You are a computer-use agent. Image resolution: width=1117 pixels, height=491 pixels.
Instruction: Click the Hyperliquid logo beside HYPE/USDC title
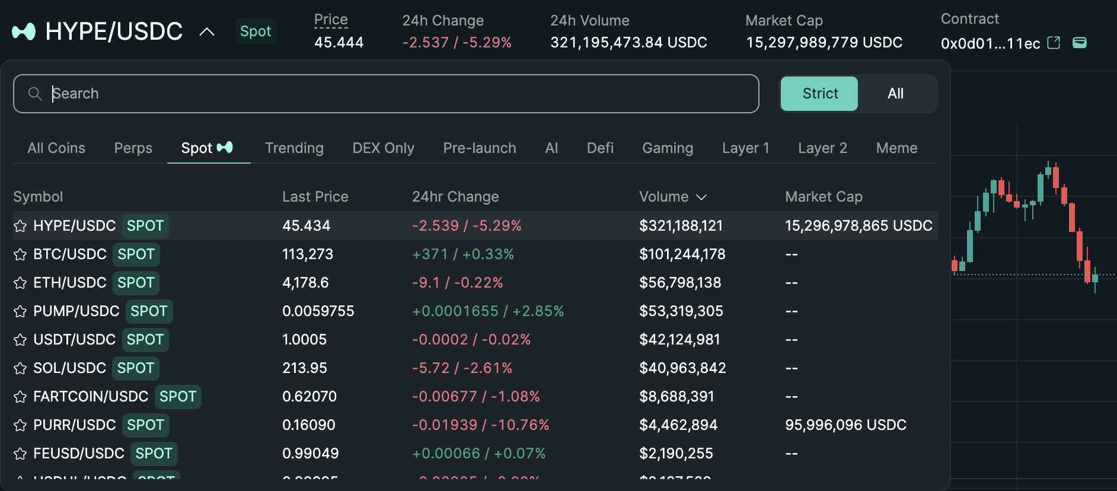(24, 31)
